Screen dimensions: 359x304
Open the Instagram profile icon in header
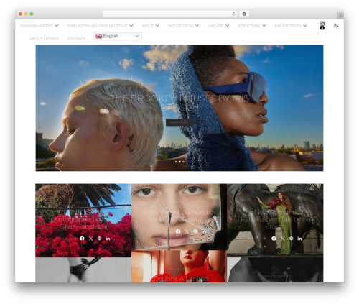(x=322, y=24)
